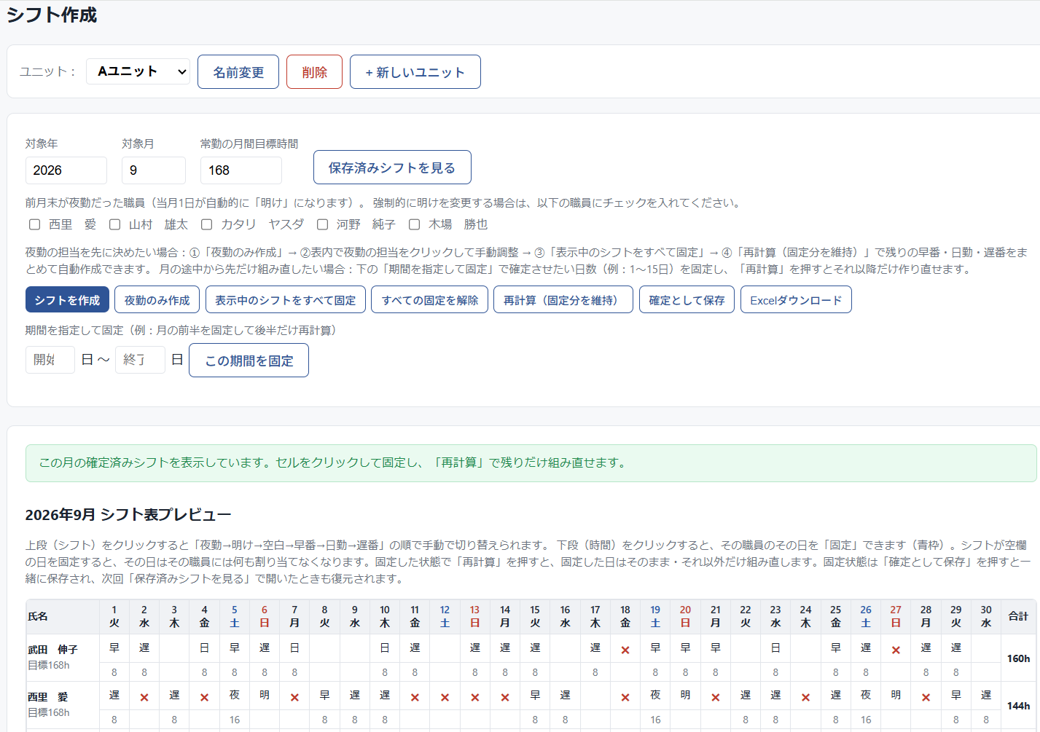
Task: Click the 夜勤のみ作成 button
Action: [157, 300]
